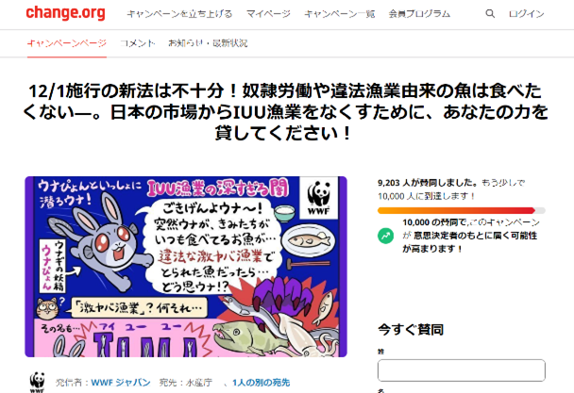Open キャンペーンを立ち上げる menu item

179,14
